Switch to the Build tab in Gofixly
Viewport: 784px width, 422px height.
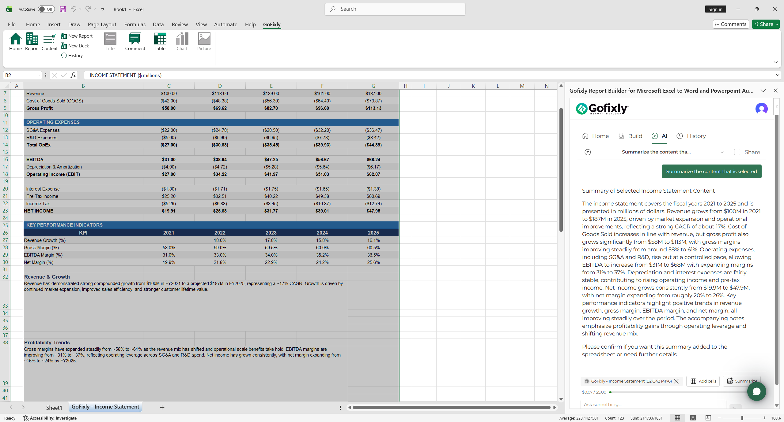click(630, 136)
